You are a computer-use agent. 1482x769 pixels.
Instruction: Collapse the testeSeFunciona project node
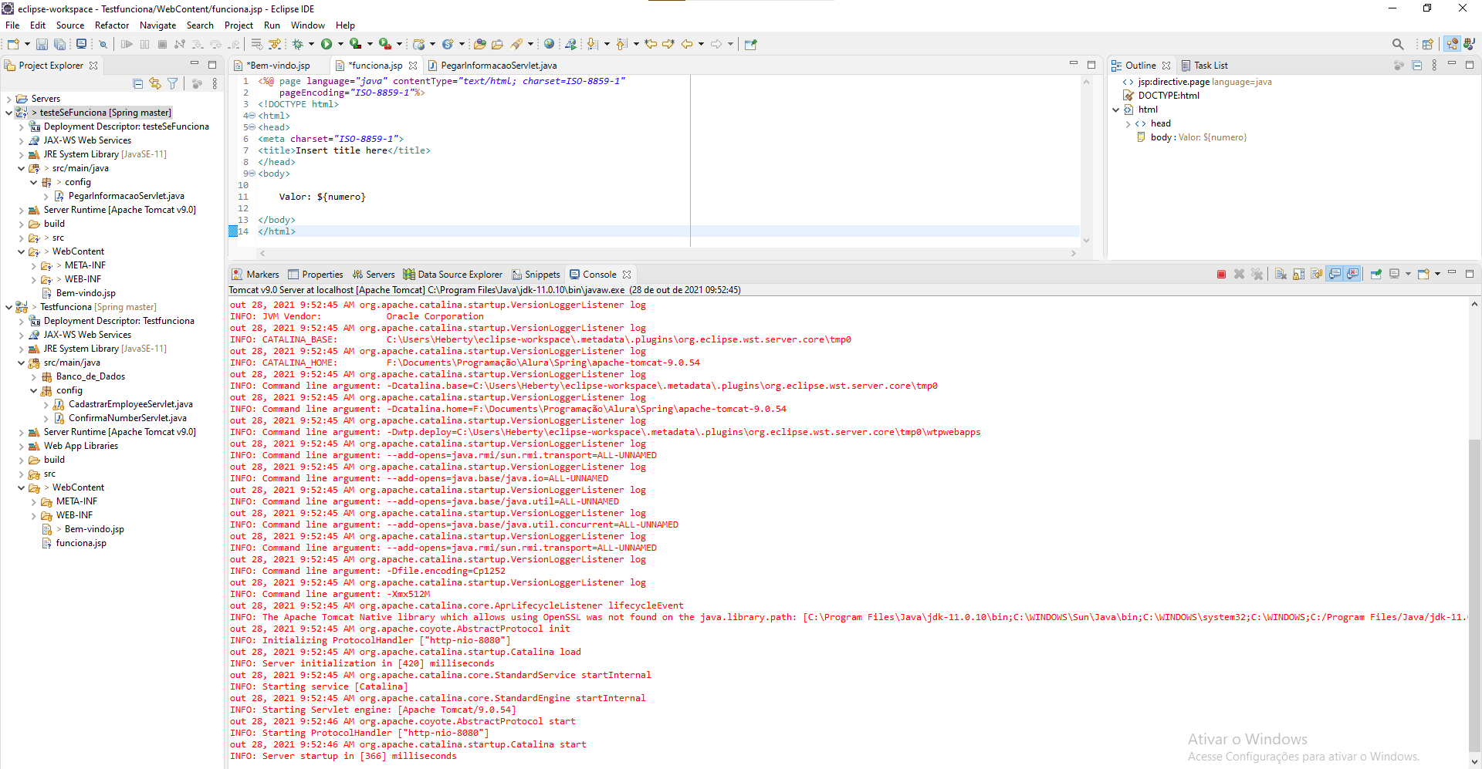click(x=8, y=113)
